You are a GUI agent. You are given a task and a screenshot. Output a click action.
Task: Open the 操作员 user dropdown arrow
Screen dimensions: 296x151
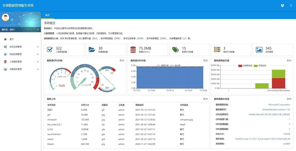click(x=38, y=29)
